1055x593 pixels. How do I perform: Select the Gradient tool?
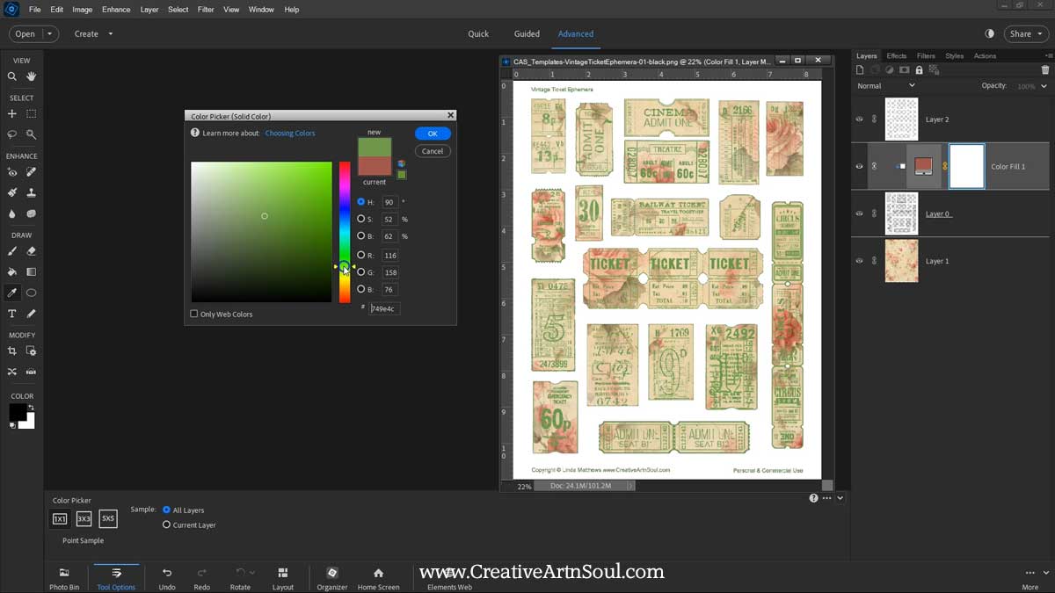(32, 272)
